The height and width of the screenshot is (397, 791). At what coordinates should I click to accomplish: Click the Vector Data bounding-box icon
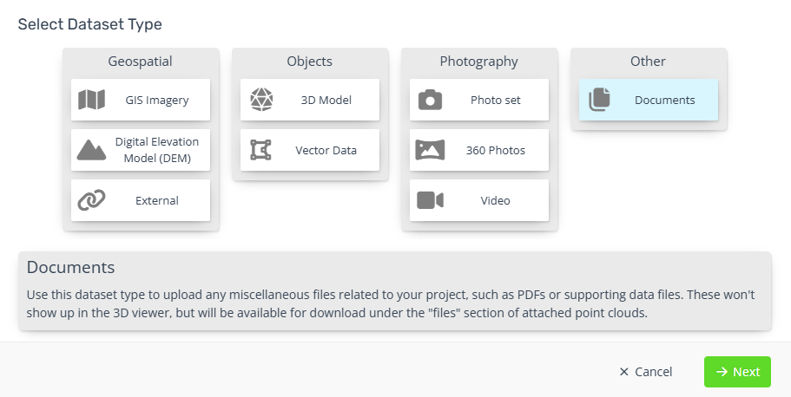point(260,150)
